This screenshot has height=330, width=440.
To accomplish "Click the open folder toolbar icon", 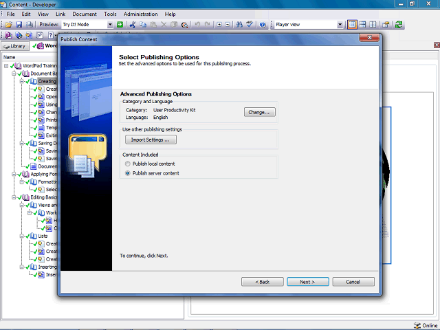I will point(9,25).
